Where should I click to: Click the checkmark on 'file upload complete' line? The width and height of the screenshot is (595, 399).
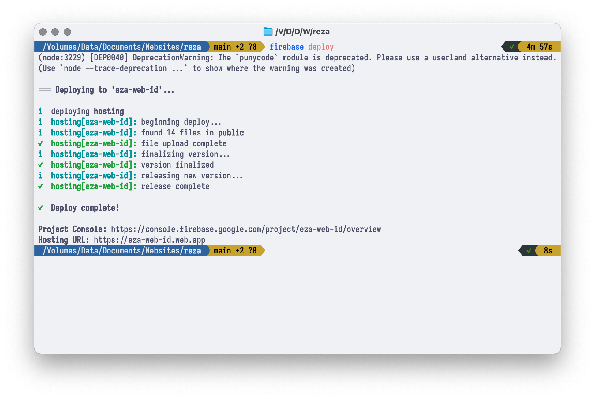click(40, 143)
